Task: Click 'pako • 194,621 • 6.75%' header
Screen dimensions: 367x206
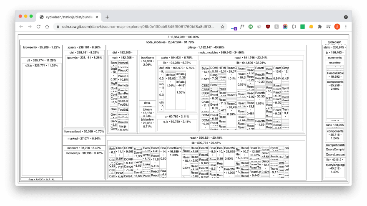Action: (177, 58)
